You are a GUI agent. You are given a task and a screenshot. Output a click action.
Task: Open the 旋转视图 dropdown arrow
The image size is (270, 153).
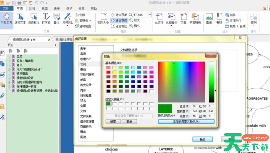[93, 26]
